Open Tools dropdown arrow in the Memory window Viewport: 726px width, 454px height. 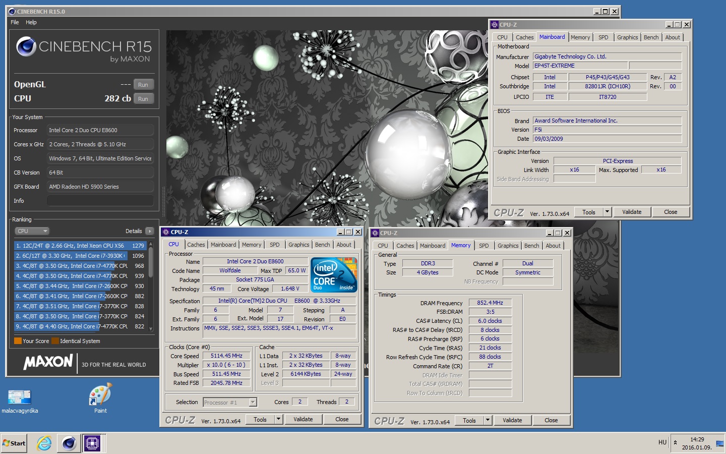click(x=488, y=420)
